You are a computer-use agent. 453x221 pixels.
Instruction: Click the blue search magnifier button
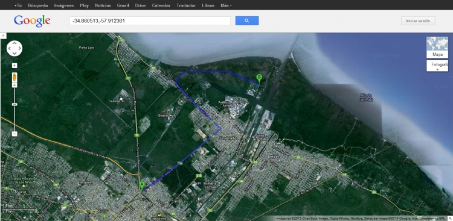point(246,20)
